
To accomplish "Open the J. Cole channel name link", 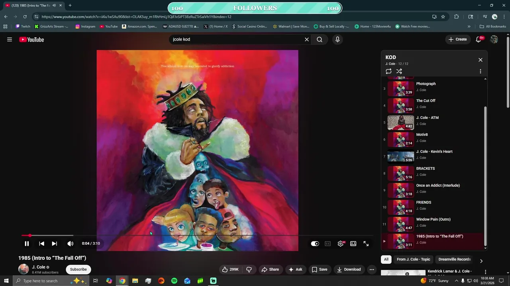I will click(39, 267).
